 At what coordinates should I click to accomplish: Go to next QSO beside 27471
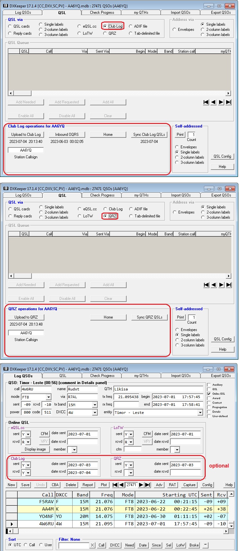tap(141, 485)
